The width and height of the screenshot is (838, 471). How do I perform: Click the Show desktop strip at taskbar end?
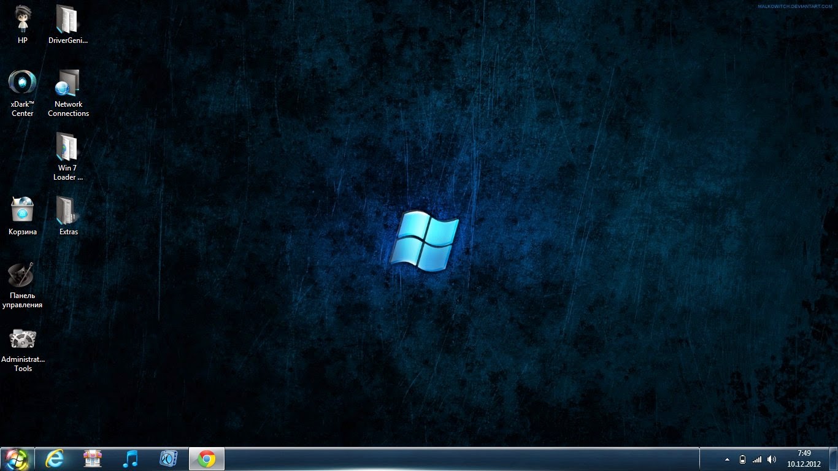click(832, 459)
